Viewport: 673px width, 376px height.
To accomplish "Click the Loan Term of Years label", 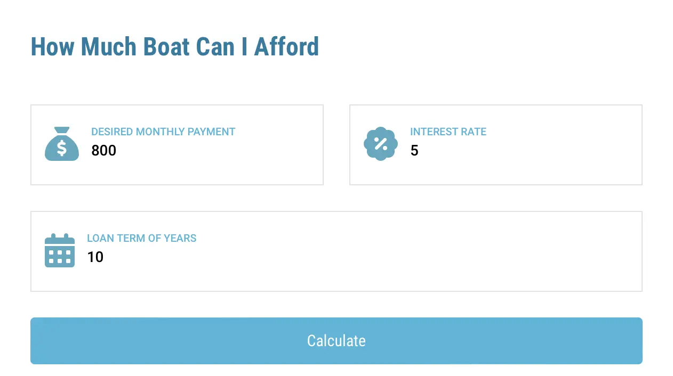I will pos(141,238).
